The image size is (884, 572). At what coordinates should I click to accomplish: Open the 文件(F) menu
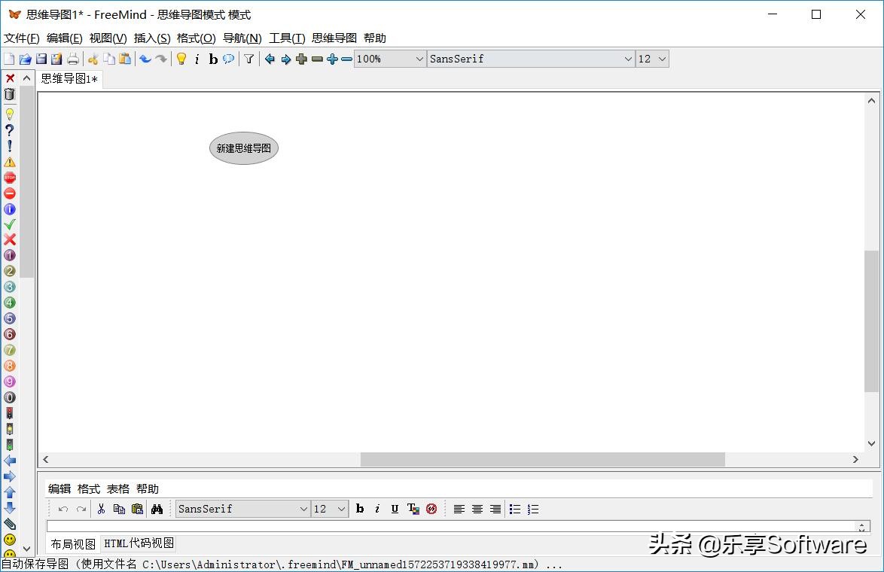click(x=21, y=38)
